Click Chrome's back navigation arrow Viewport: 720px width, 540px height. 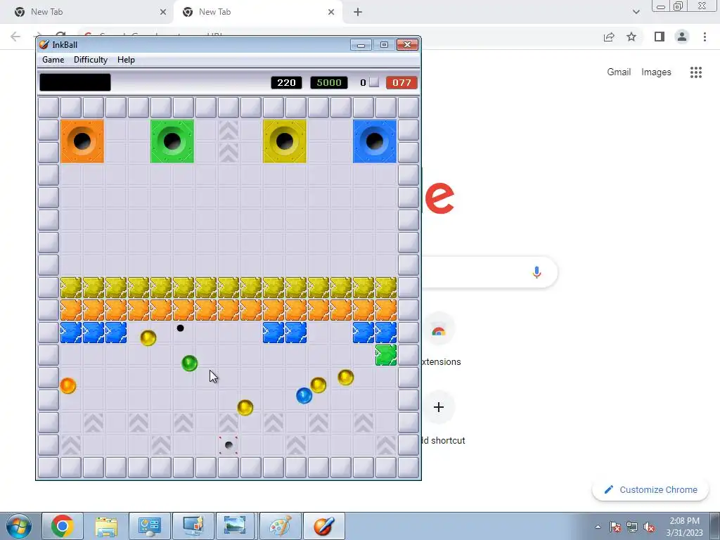[x=15, y=37]
